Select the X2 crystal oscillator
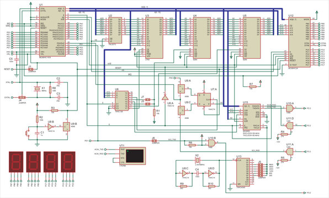Screen dimensions: 329x198 point(198,161)
